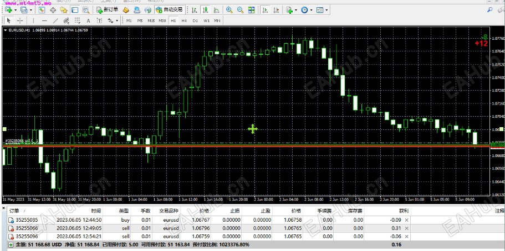Sort by 订单 column header
Image resolution: width=505 pixels, height=251 pixels.
click(16, 211)
